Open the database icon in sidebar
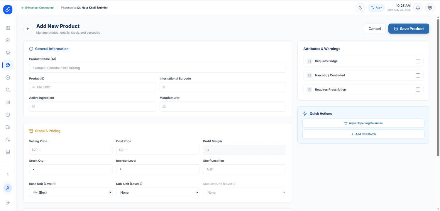Screen dimensions: 440x211 [8, 152]
